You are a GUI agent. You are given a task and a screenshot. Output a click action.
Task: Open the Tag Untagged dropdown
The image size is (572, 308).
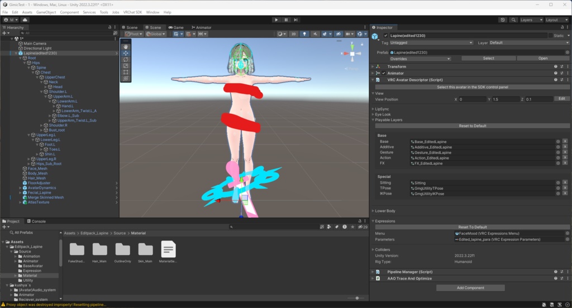point(431,42)
